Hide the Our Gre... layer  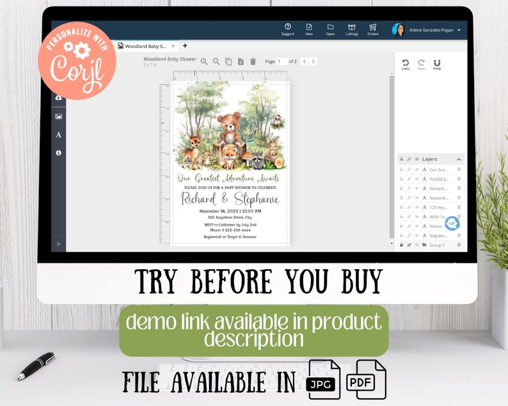coord(417,169)
